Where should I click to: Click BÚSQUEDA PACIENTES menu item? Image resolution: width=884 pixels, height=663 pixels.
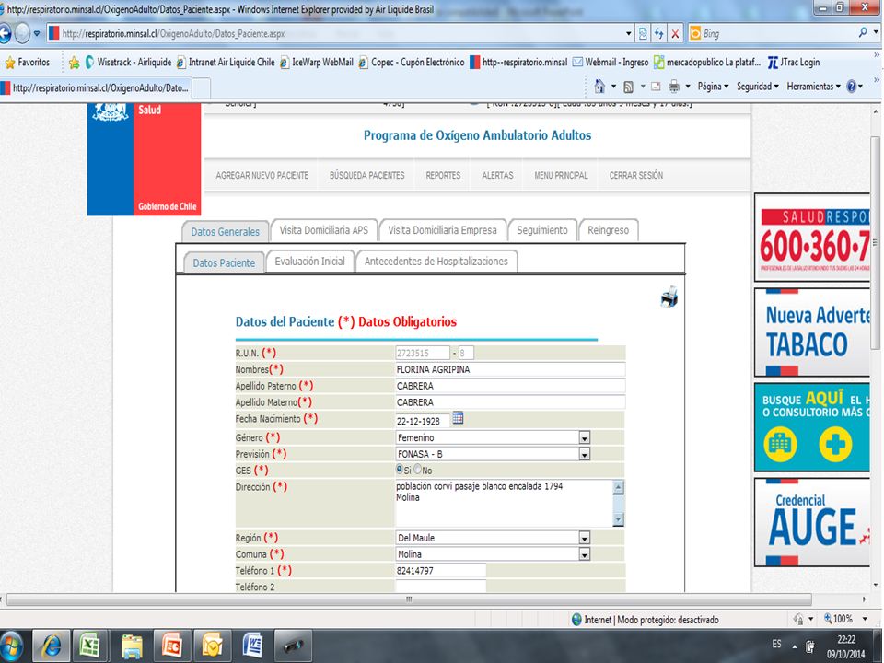(367, 175)
